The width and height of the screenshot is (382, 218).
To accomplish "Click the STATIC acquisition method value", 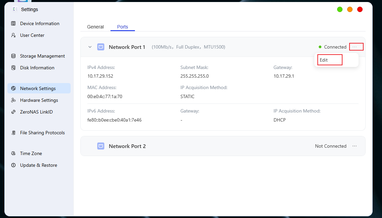I will (187, 96).
